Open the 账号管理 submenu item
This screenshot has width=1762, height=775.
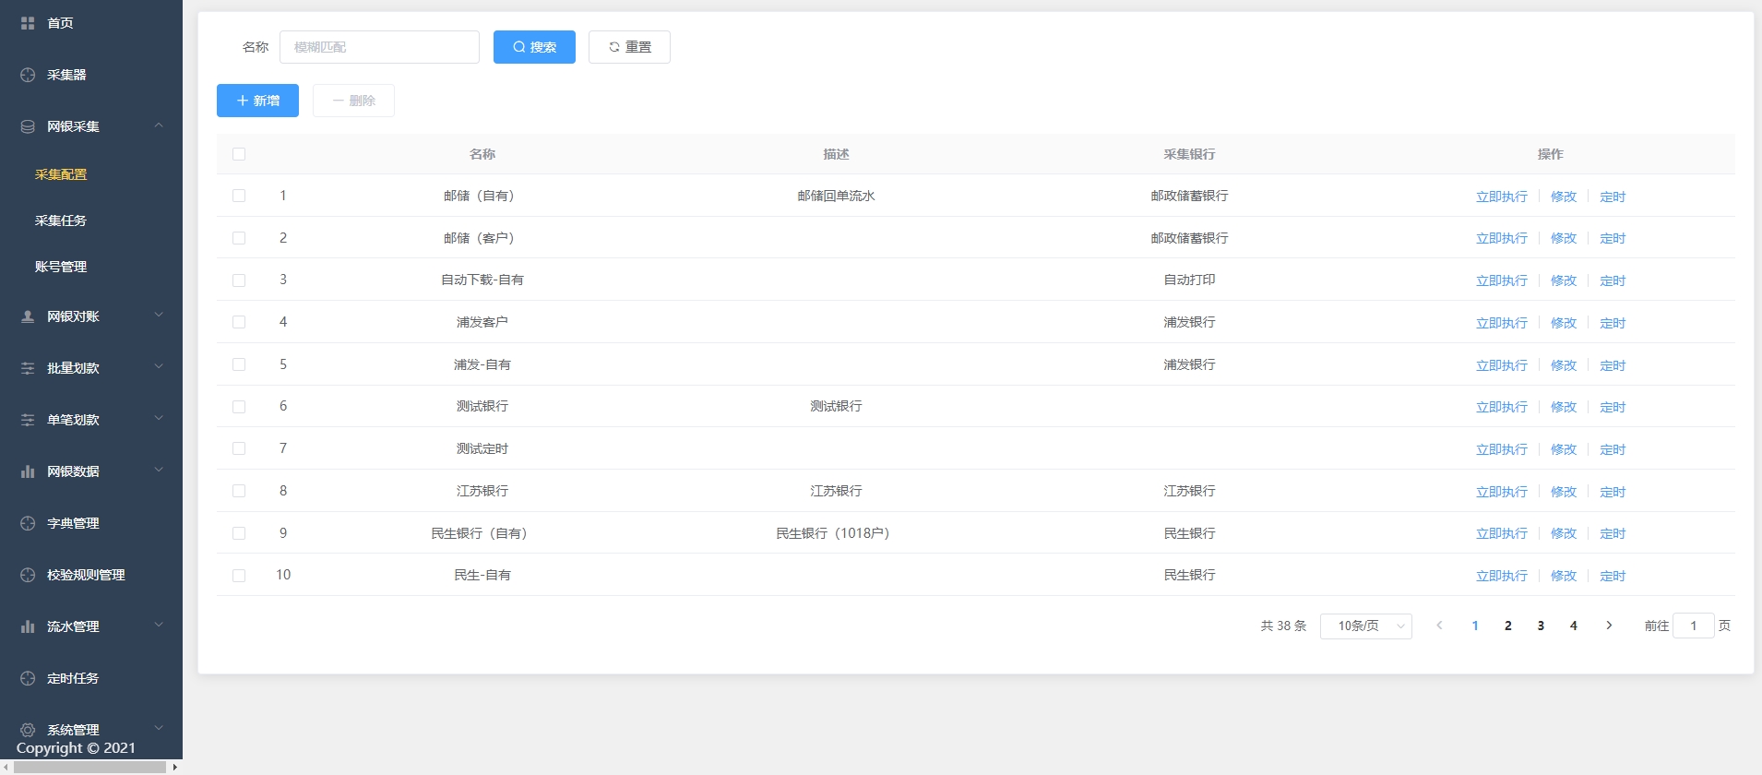click(61, 267)
